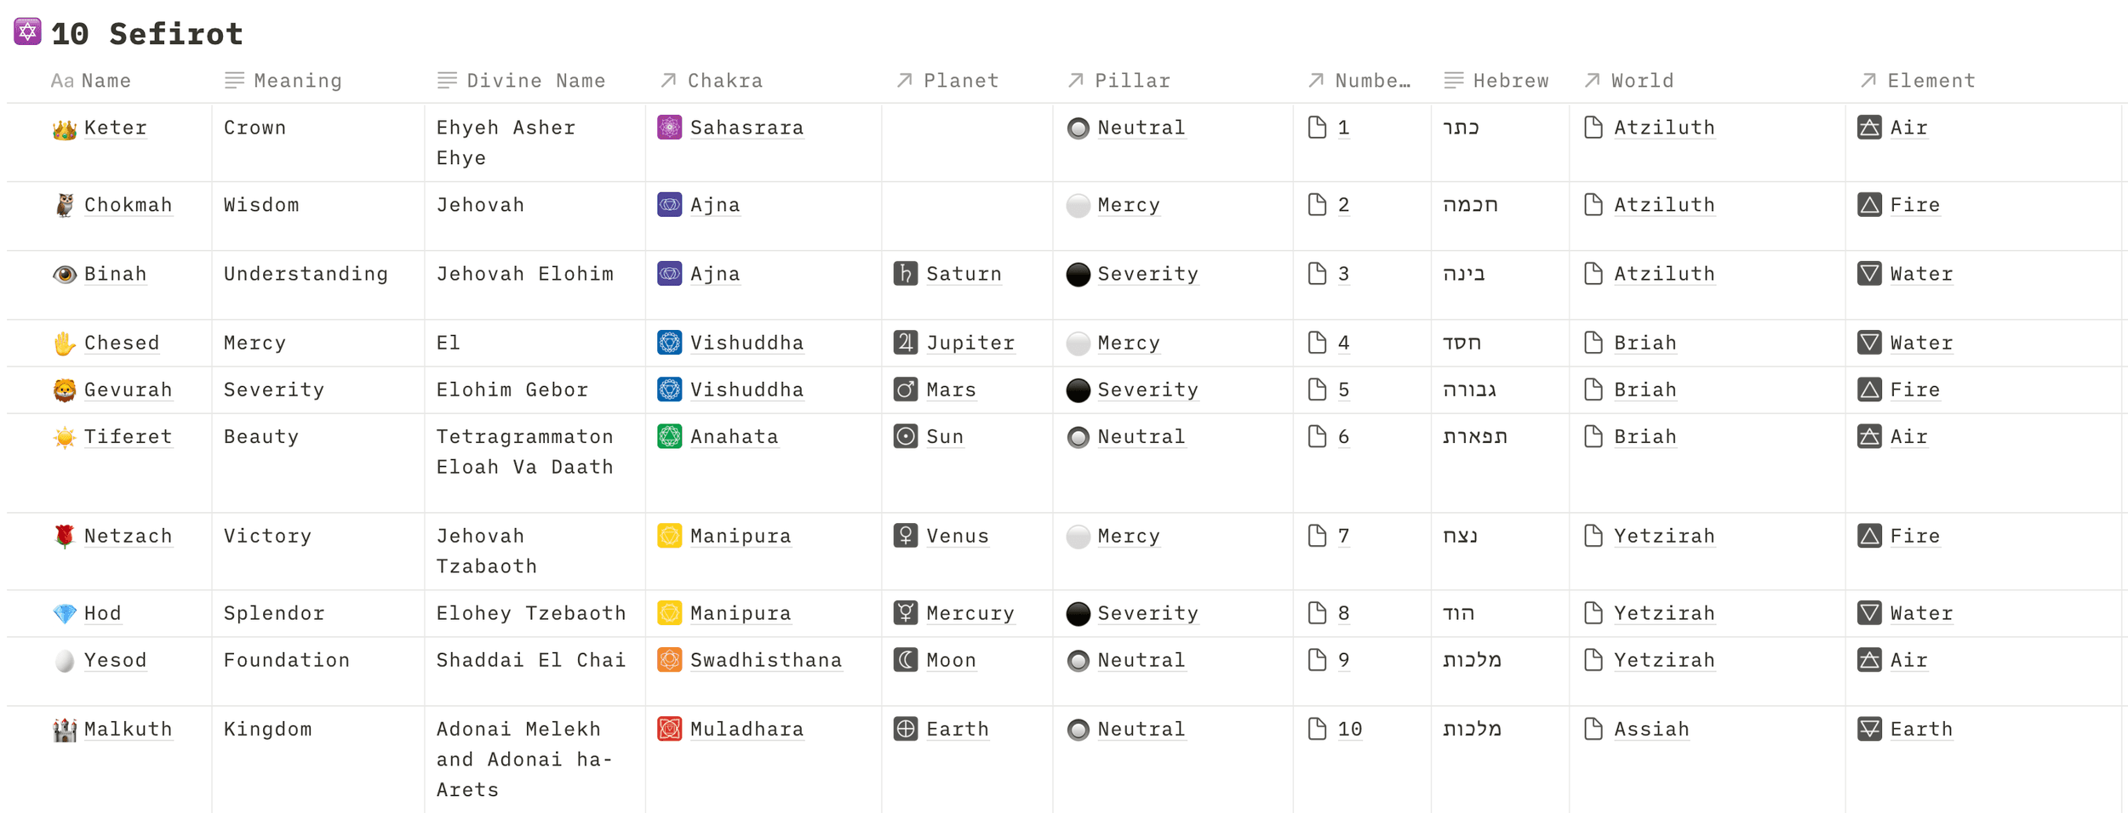Click the red Muladhara chakra icon
The height and width of the screenshot is (813, 2128).
669,729
